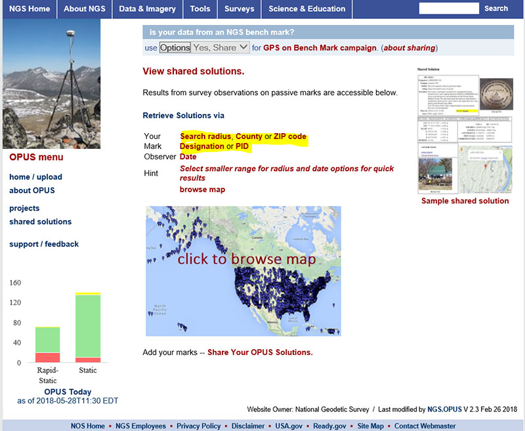Image resolution: width=525 pixels, height=431 pixels.
Task: Click the GPS tripod mountain photo
Action: click(52, 83)
